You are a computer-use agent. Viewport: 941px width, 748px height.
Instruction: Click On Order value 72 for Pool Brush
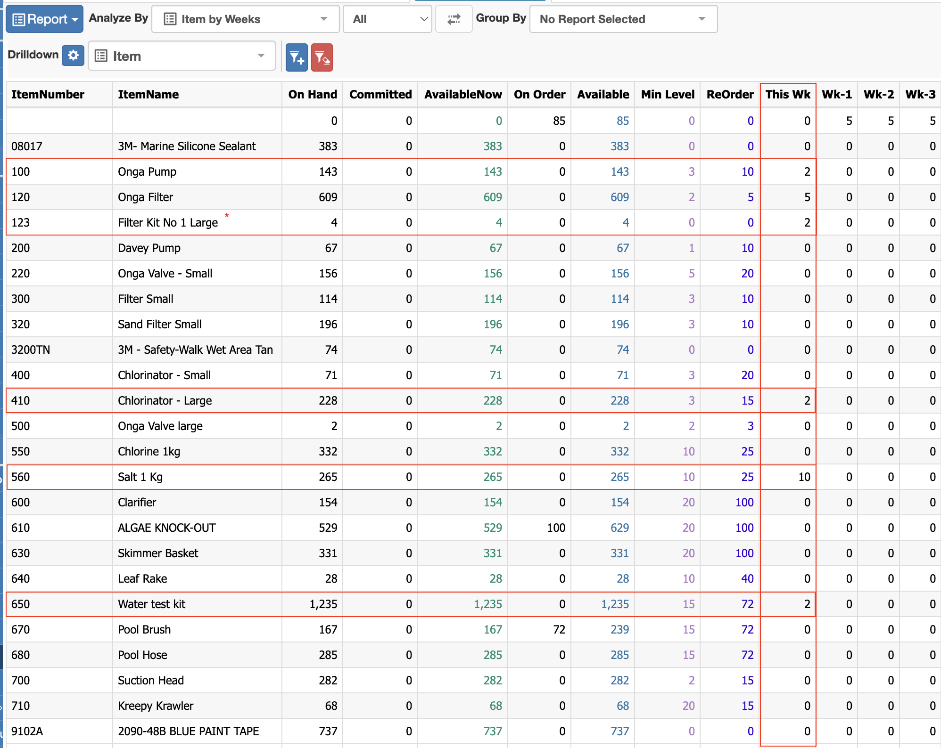559,629
